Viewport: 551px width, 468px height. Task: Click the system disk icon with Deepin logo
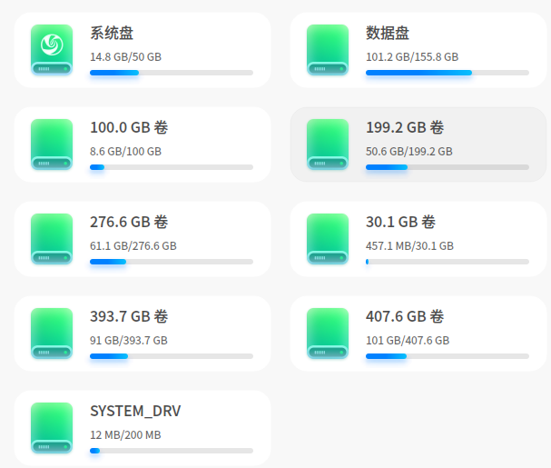52,50
